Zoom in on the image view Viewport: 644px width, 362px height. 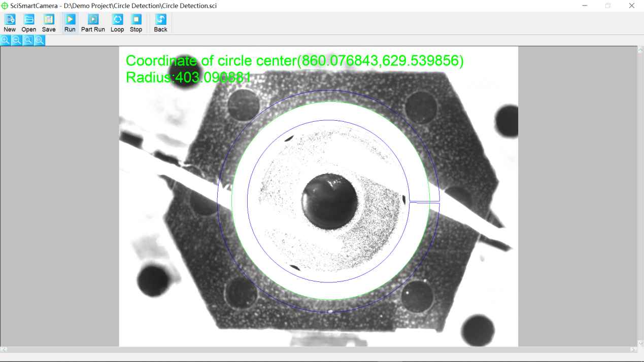point(6,41)
